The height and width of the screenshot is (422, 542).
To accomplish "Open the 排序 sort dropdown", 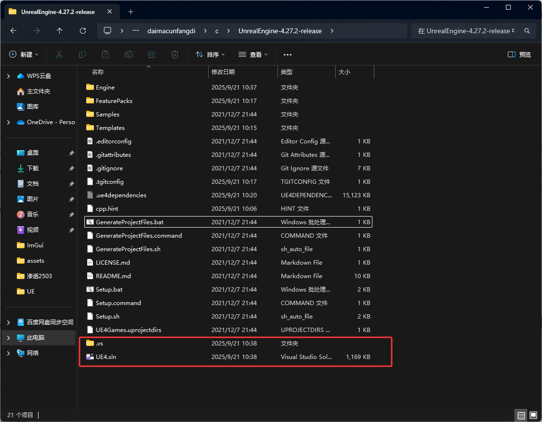I will (x=210, y=54).
